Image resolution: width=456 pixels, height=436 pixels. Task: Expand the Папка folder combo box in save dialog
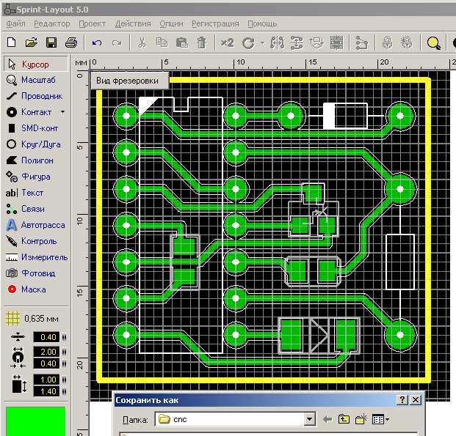tap(309, 419)
